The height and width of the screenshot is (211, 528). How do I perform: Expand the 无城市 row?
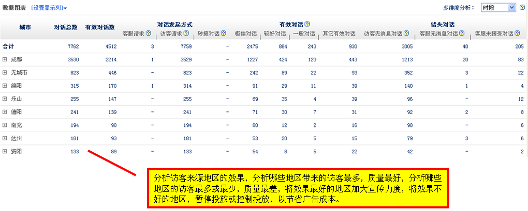click(x=5, y=73)
